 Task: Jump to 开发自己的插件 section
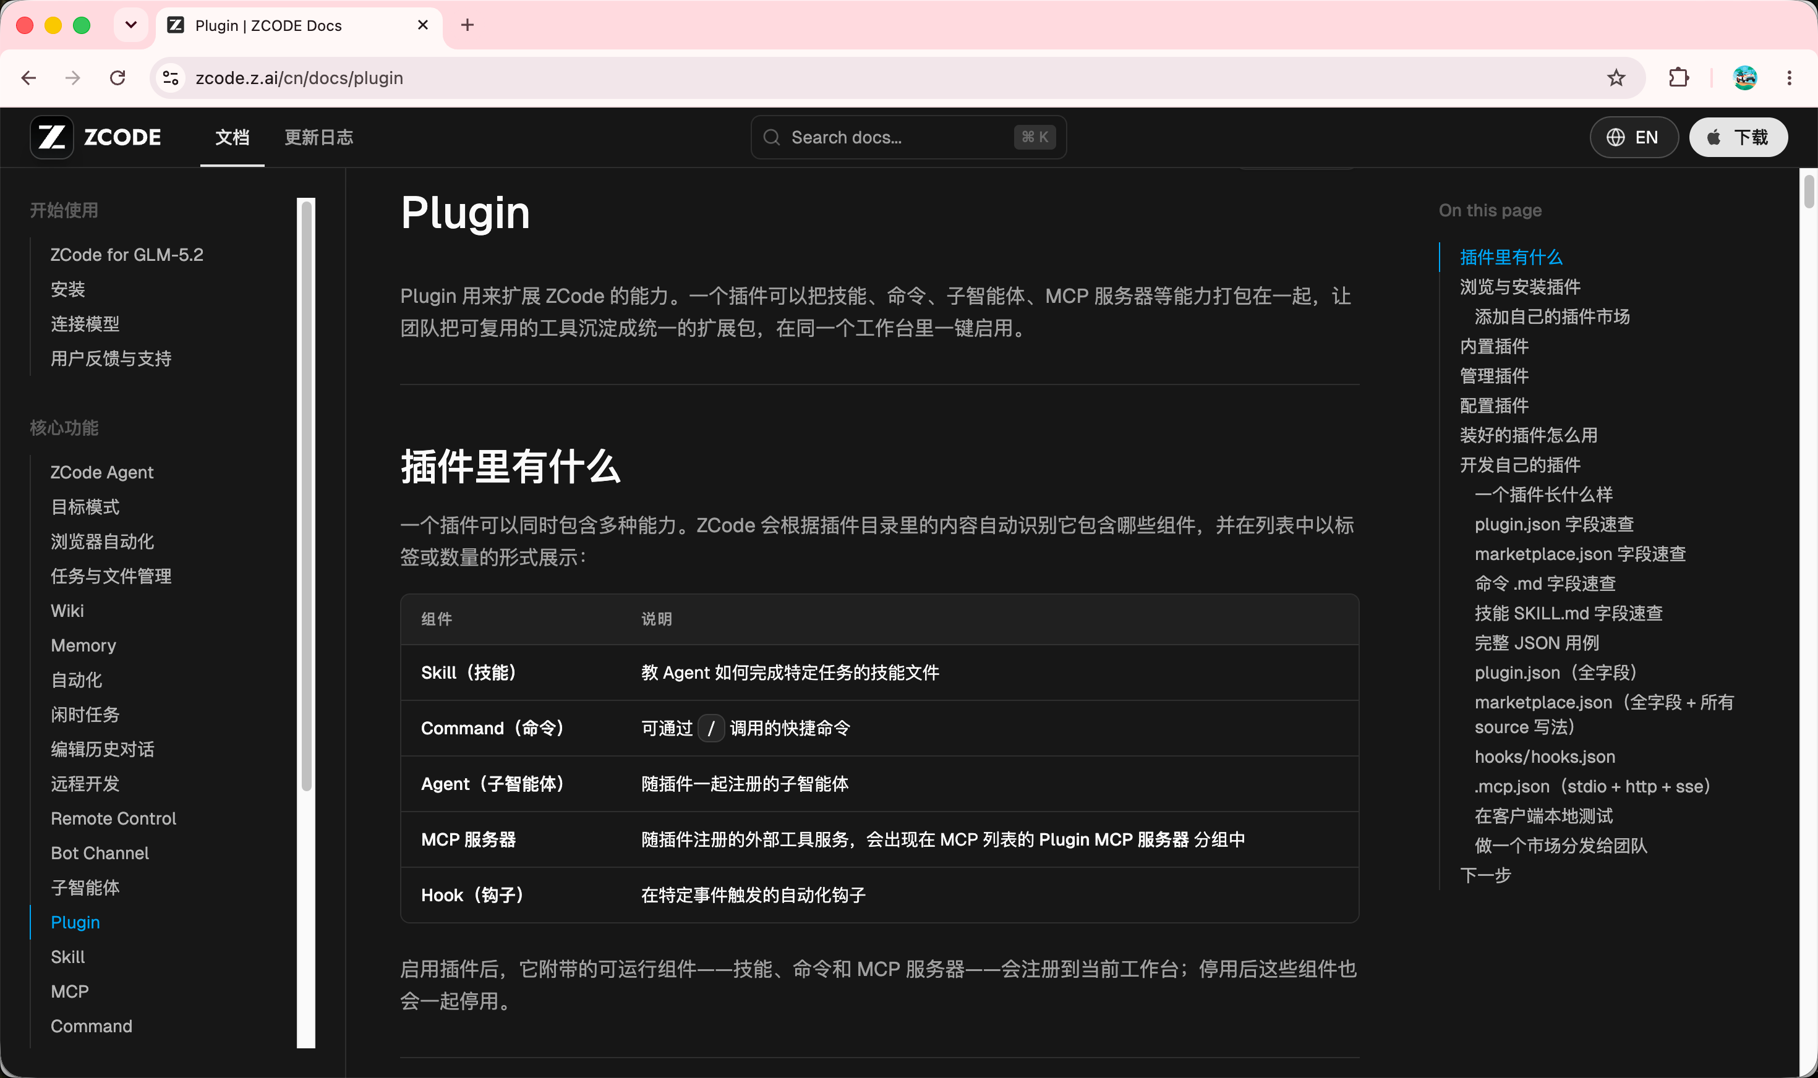(x=1520, y=465)
